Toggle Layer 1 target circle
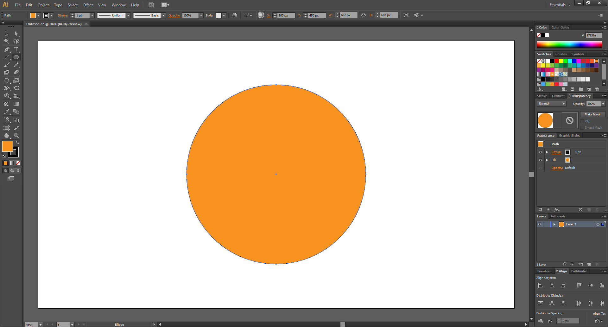 pos(598,224)
